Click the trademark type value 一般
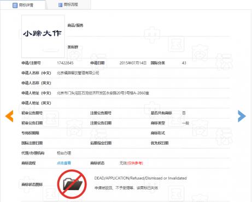 [x=185, y=123]
